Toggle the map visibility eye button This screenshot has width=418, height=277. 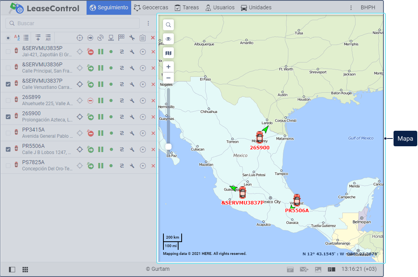coord(168,39)
